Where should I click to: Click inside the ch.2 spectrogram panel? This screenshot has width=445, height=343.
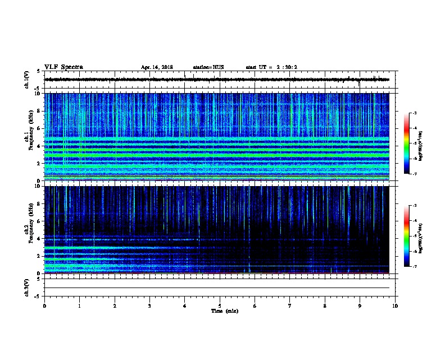(217, 230)
